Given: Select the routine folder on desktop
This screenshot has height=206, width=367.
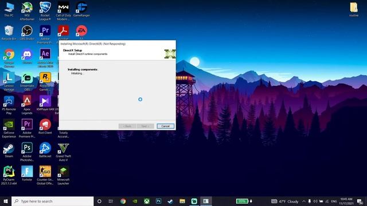Looking at the screenshot, I should point(354,10).
